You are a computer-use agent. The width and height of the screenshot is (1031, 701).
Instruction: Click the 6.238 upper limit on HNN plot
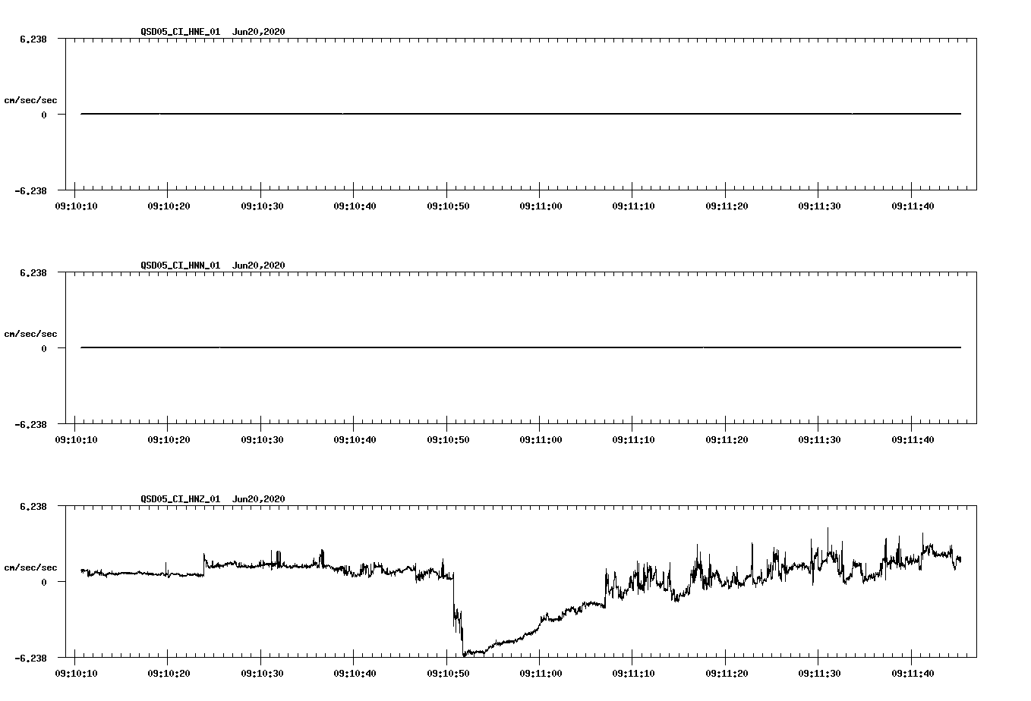pos(33,272)
